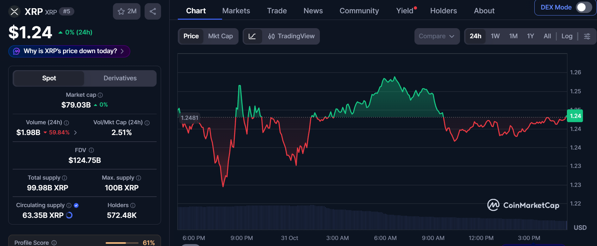597x246 pixels.
Task: Show Volume (24h) info icon
Action: tap(66, 123)
